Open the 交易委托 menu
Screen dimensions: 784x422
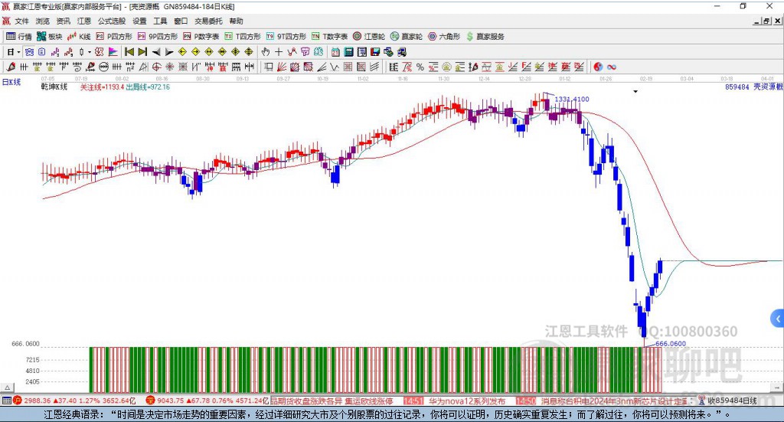click(208, 21)
